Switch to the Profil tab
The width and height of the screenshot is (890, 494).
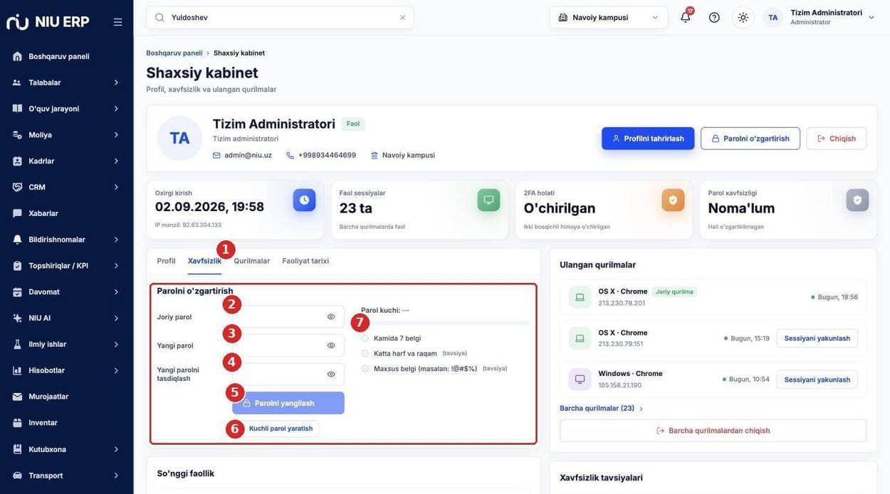point(166,261)
